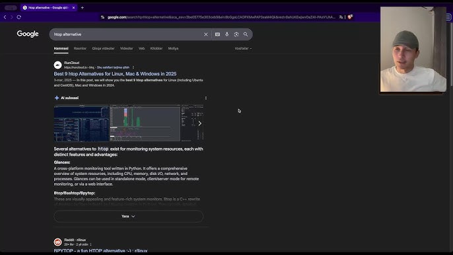This screenshot has width=453, height=255.
Task: Open the Brave shields icon
Action: pos(350,17)
